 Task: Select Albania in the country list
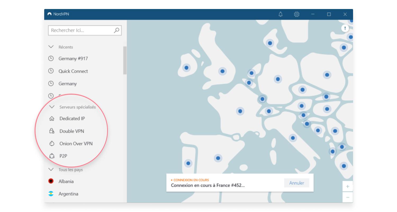pos(66,181)
